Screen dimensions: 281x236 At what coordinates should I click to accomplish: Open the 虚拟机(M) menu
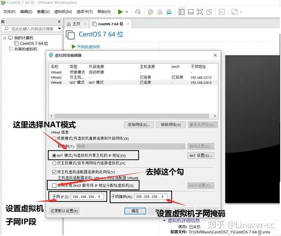click(x=63, y=12)
